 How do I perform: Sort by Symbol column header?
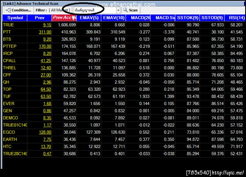[x=15, y=18]
